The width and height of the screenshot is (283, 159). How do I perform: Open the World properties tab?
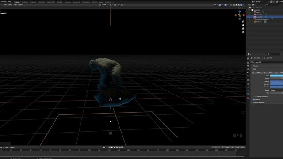(248, 76)
